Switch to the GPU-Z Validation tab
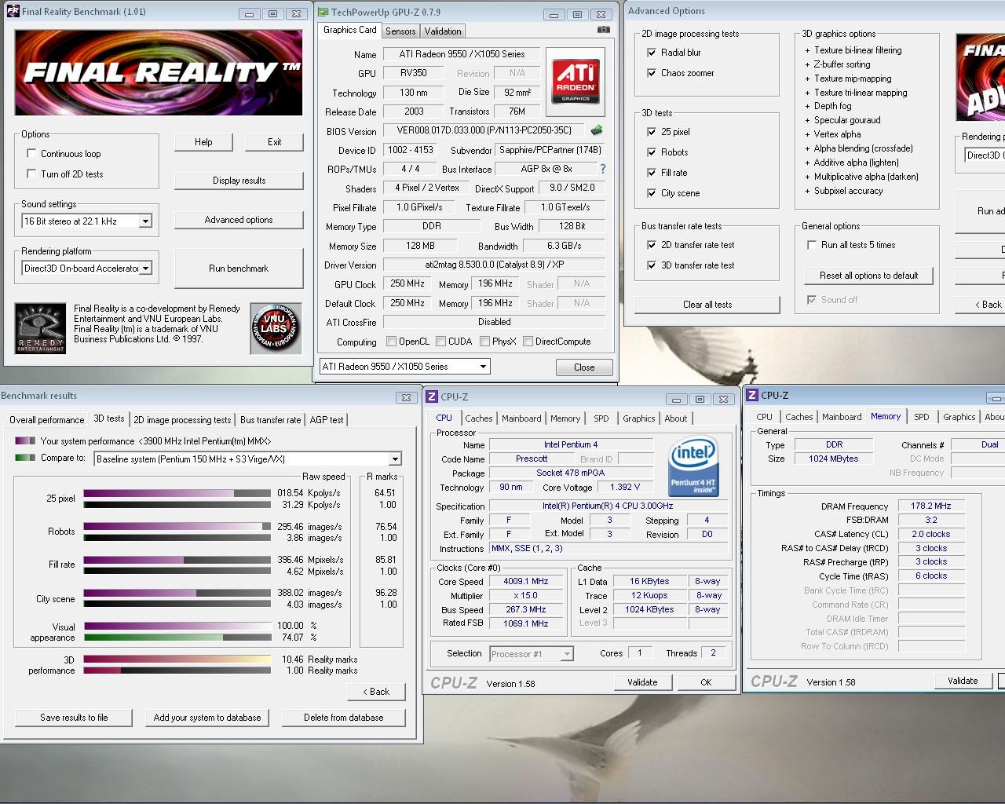This screenshot has width=1005, height=804. point(443,31)
